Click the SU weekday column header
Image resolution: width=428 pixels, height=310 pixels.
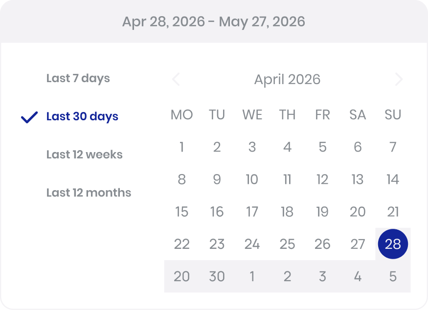(393, 115)
